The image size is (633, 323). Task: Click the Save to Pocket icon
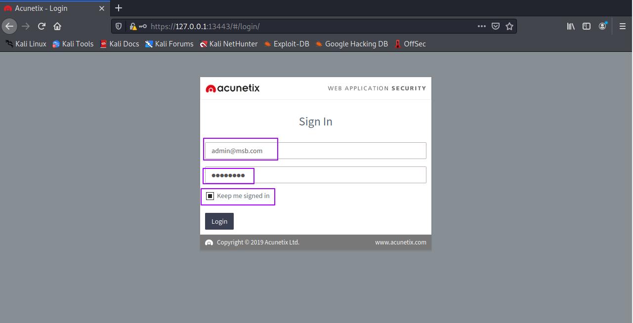495,26
